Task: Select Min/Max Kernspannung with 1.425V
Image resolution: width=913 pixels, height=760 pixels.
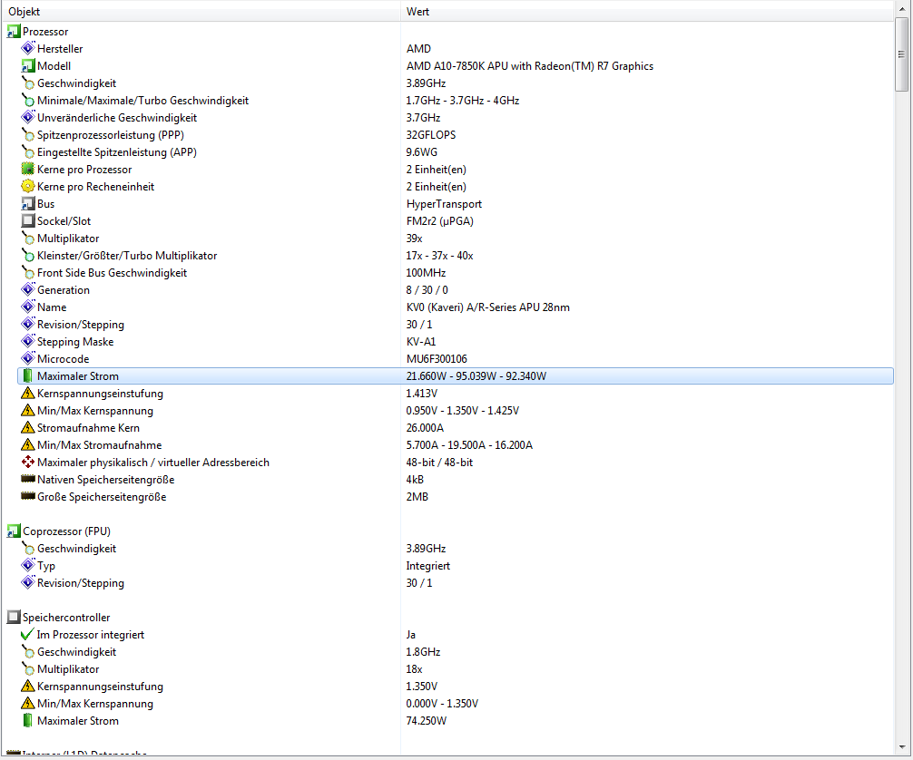Action: [x=456, y=410]
